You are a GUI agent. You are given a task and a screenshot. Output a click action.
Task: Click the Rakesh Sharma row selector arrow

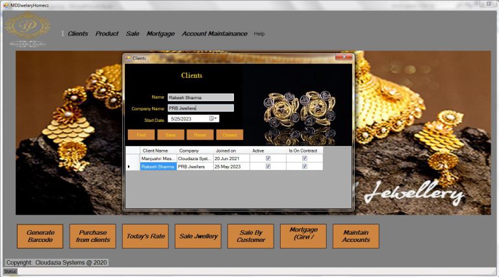[133, 167]
